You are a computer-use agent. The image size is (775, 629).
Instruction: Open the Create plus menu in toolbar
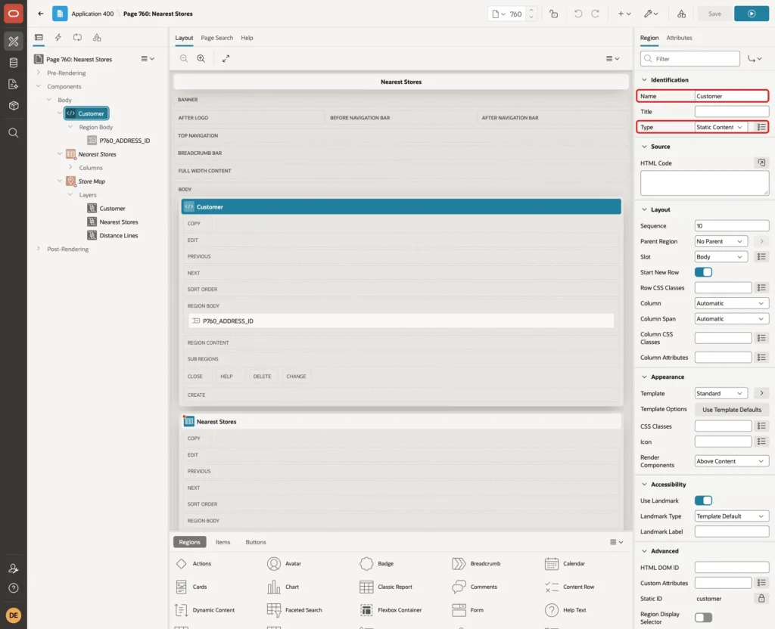pos(624,14)
